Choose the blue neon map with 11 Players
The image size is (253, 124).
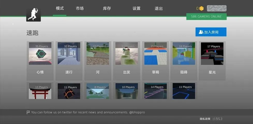pyautogui.click(x=184, y=91)
